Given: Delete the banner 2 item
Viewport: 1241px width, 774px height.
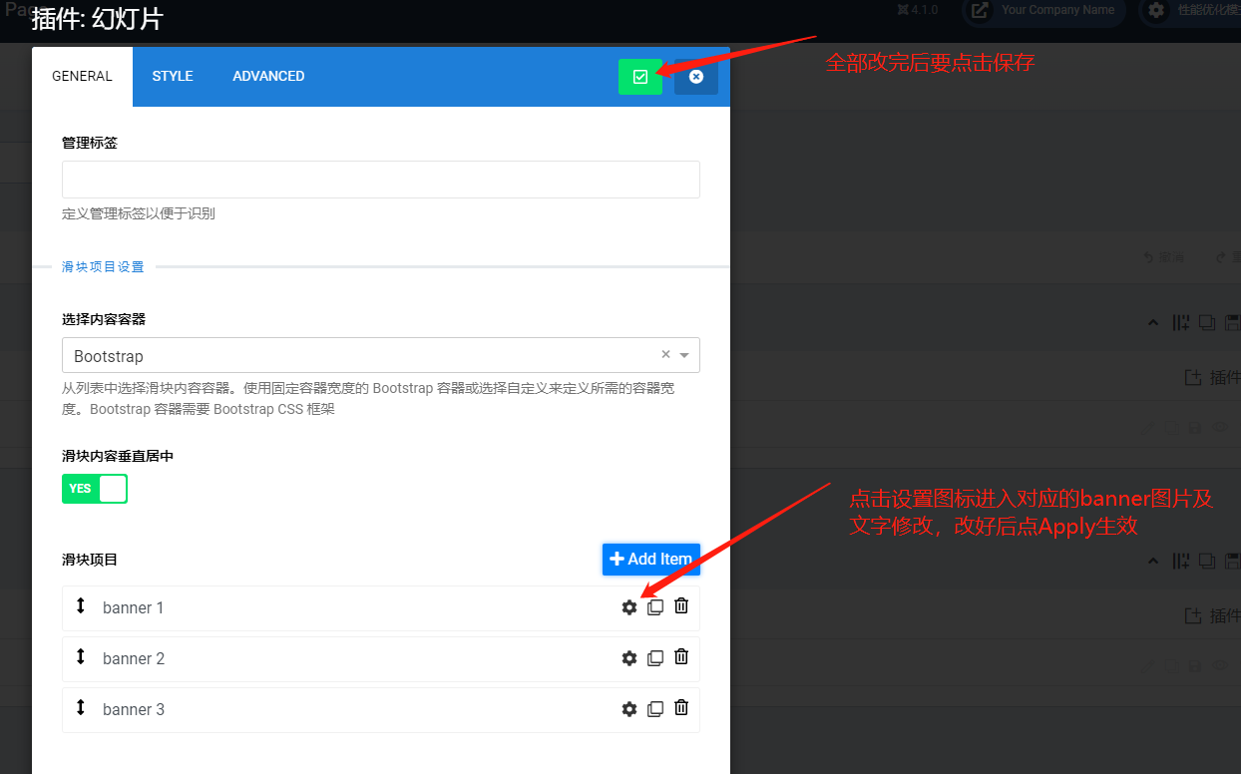Looking at the screenshot, I should (681, 657).
